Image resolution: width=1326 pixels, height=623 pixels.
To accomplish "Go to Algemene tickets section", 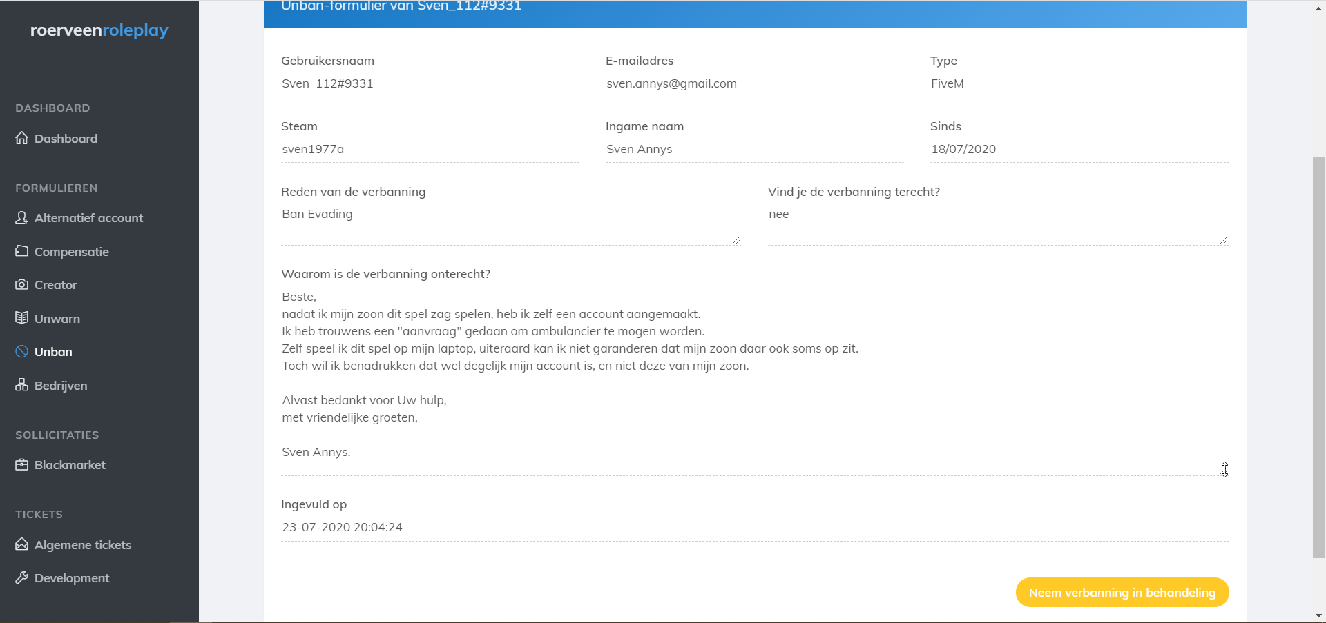I will point(83,545).
